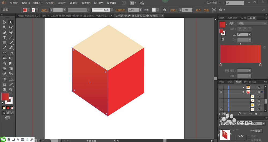The width and height of the screenshot is (268, 142).
Task: Collapse the expanded cube layer triangle
Action: pyautogui.click(x=243, y=92)
